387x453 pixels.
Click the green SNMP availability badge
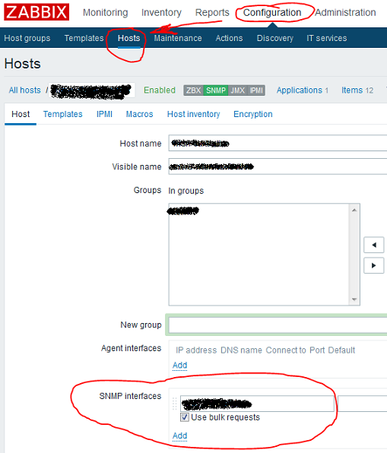[x=216, y=90]
